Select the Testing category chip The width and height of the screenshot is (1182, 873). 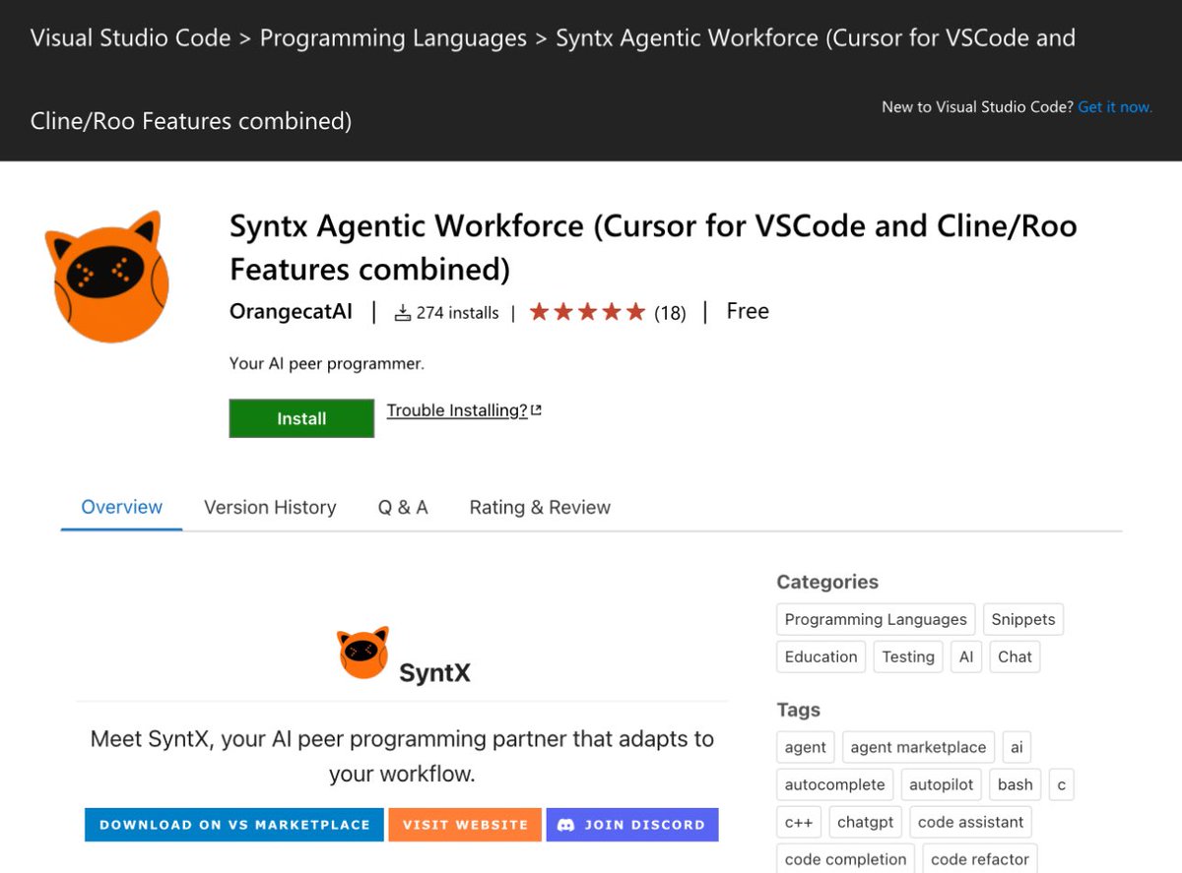click(908, 656)
